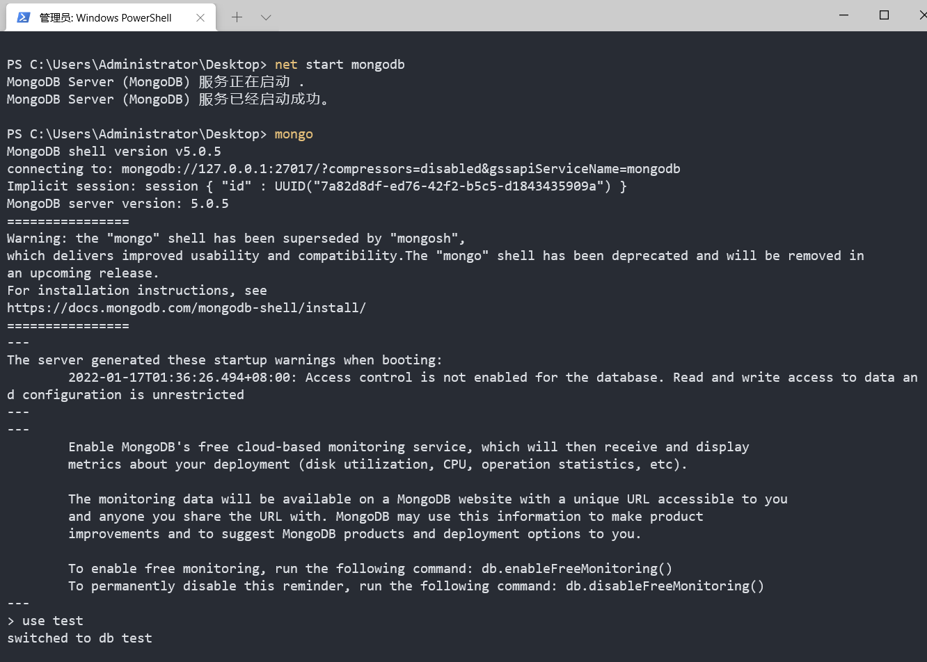Click the db.disableFreeMonitoring() command text
This screenshot has height=662, width=927.
tap(665, 586)
